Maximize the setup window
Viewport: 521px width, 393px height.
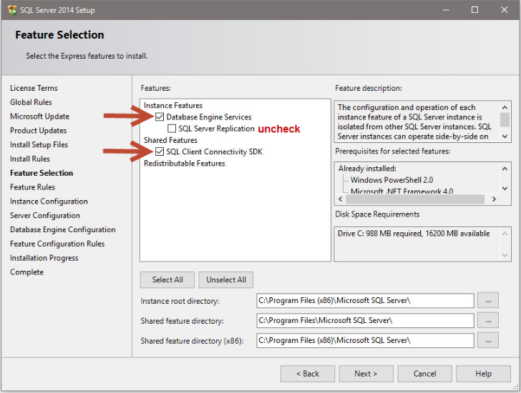point(474,10)
